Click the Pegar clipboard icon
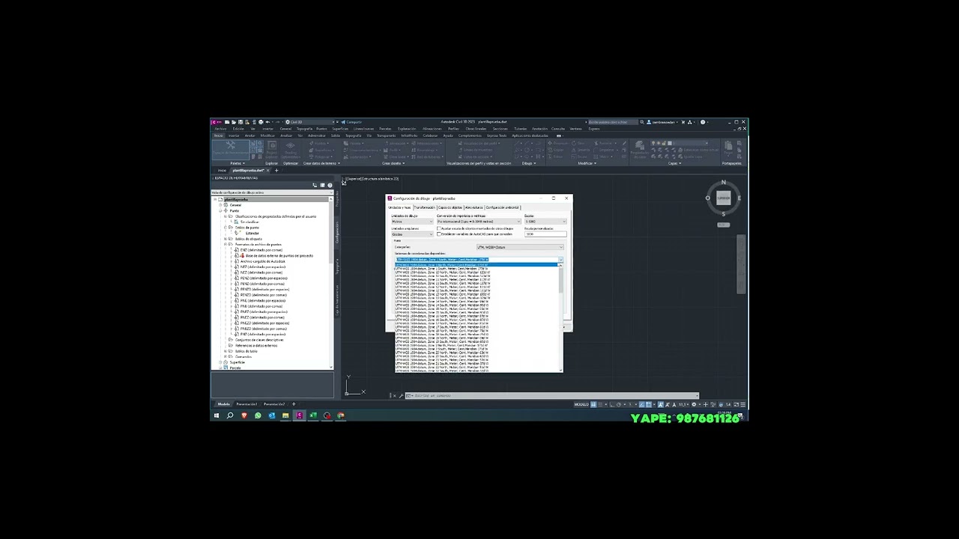959x539 pixels. pyautogui.click(x=727, y=150)
